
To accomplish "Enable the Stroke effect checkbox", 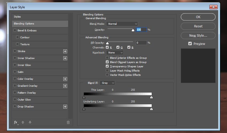I will pyautogui.click(x=15, y=51).
